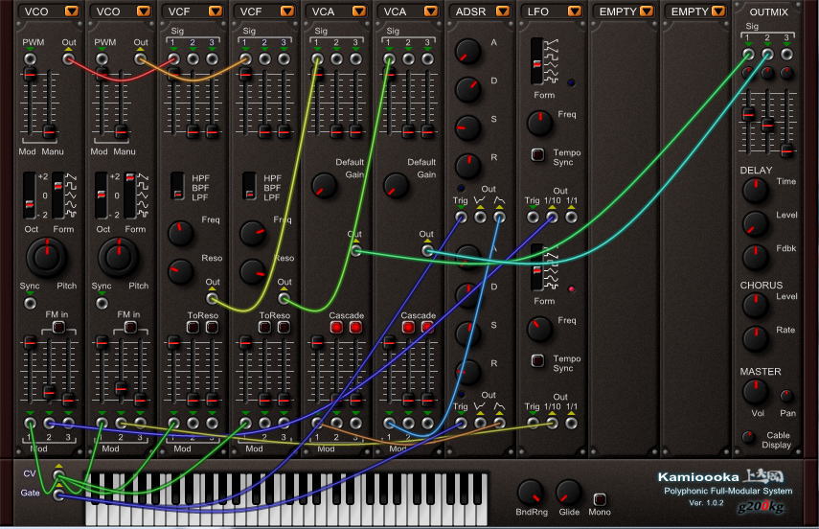Viewport: 819px width, 529px height.
Task: Click the Kamioooka logo text
Action: point(698,476)
